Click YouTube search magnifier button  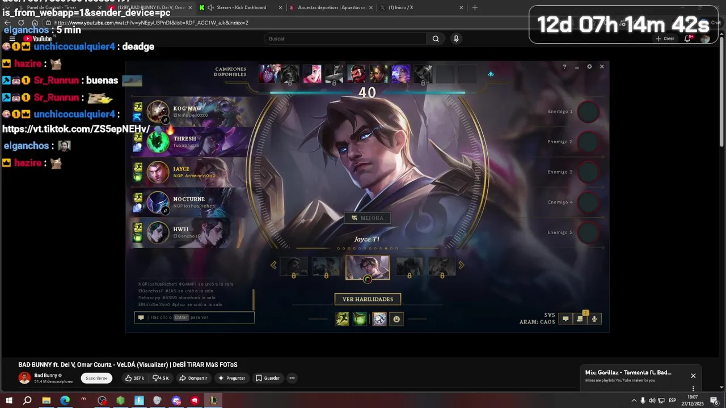coord(436,39)
